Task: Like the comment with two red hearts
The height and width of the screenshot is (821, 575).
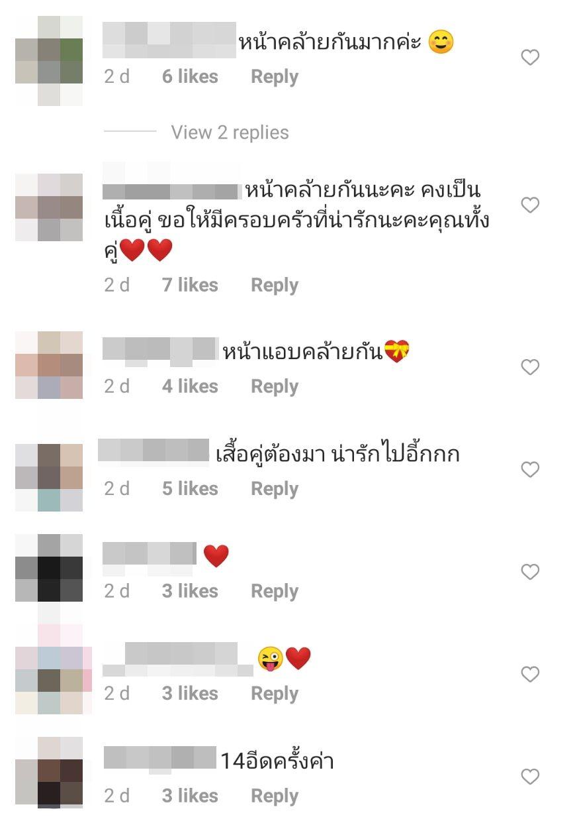Action: pos(530,205)
